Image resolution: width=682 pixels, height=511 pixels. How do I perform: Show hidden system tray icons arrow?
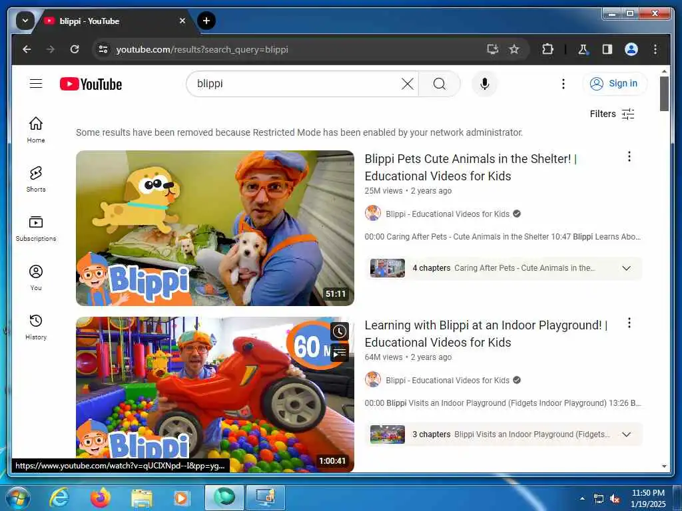tap(582, 498)
